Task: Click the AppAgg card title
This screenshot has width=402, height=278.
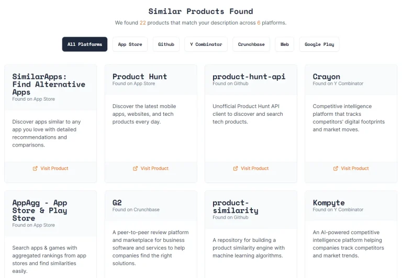Action: click(40, 210)
